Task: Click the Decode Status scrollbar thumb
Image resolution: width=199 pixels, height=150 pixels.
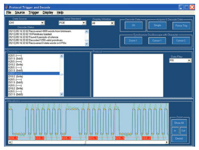Action: pos(87,41)
